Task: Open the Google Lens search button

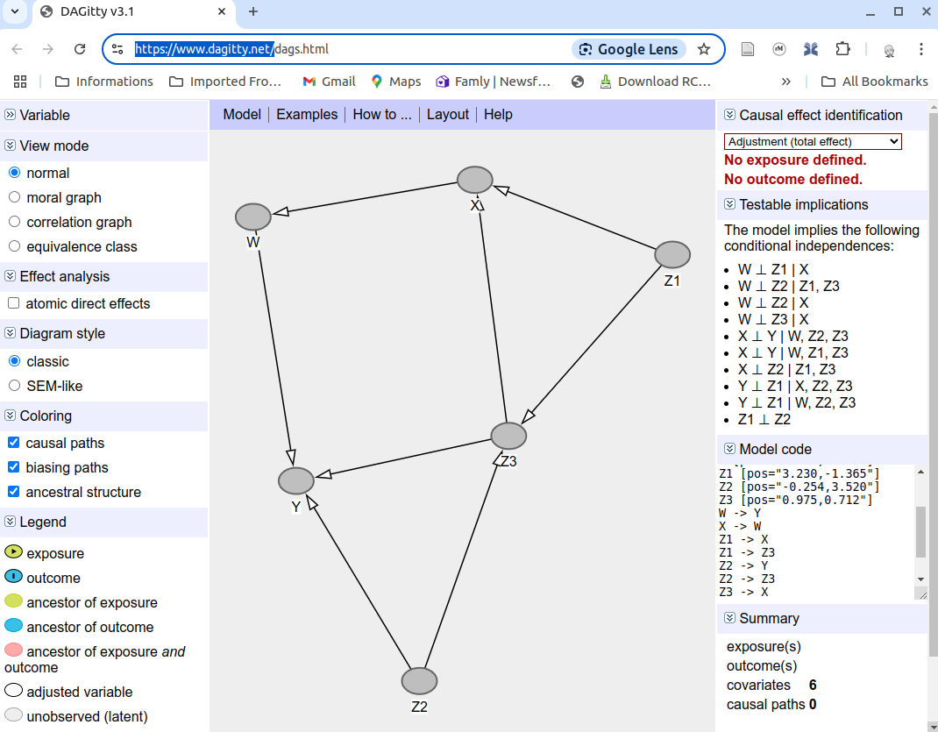Action: [628, 49]
